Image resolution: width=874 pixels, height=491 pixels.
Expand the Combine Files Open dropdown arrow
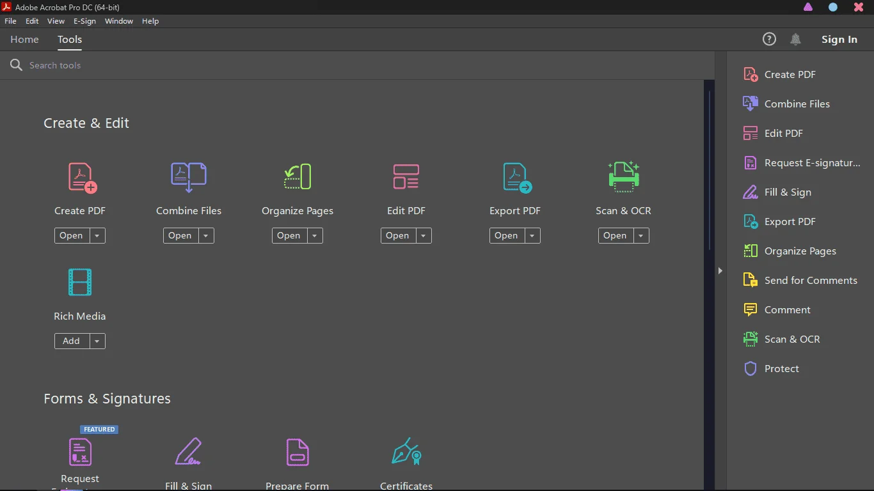(x=206, y=236)
